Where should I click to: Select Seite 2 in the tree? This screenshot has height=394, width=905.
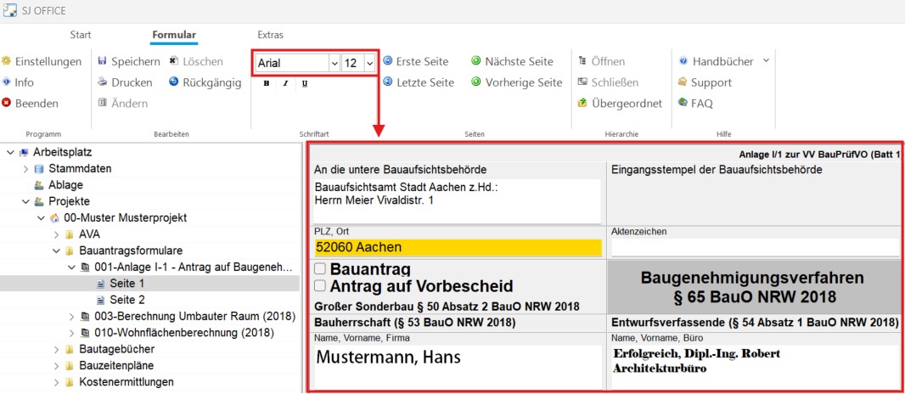click(x=126, y=300)
